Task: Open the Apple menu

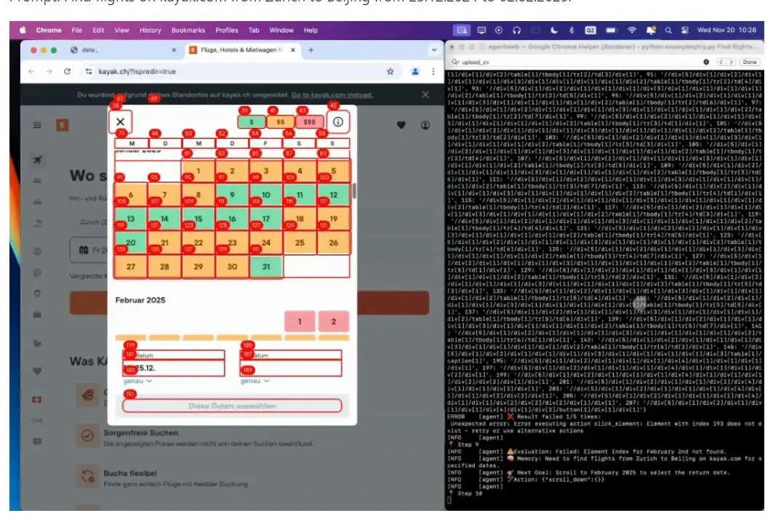Action: click(x=23, y=31)
